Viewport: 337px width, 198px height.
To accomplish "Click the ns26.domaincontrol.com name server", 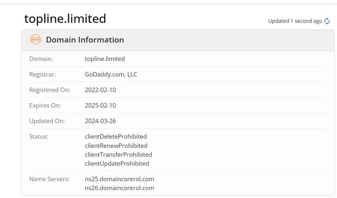I will (x=120, y=188).
